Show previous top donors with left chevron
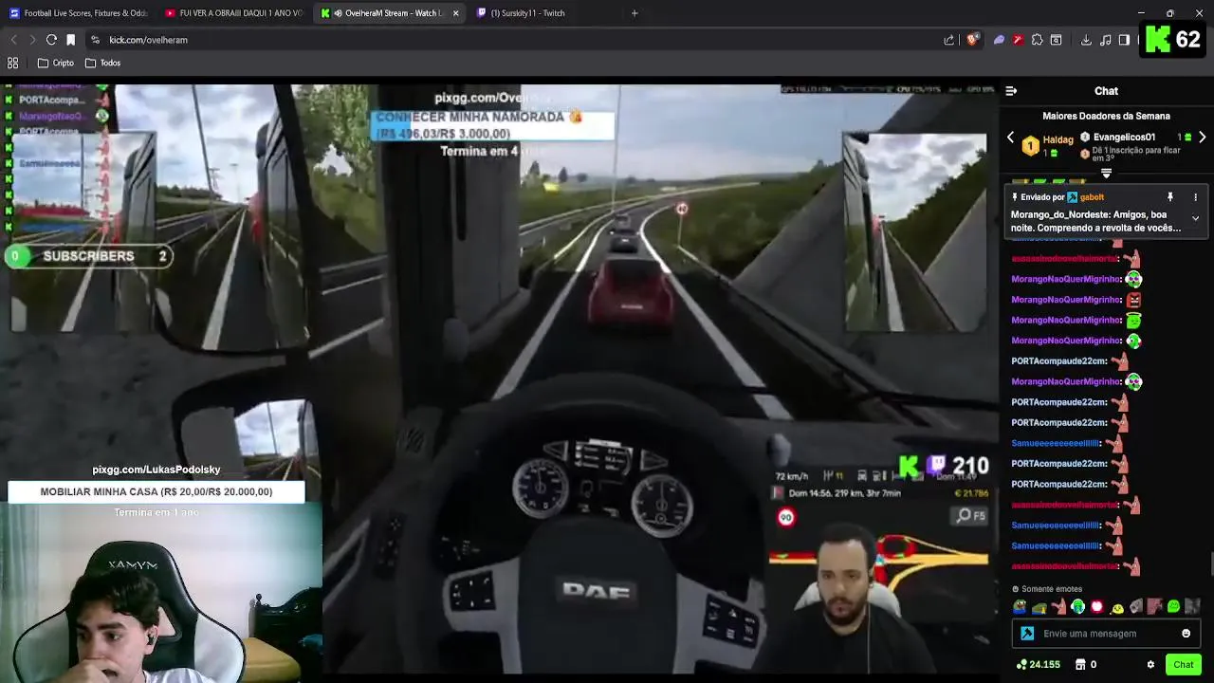Screen dimensions: 1214x683 tap(1010, 138)
